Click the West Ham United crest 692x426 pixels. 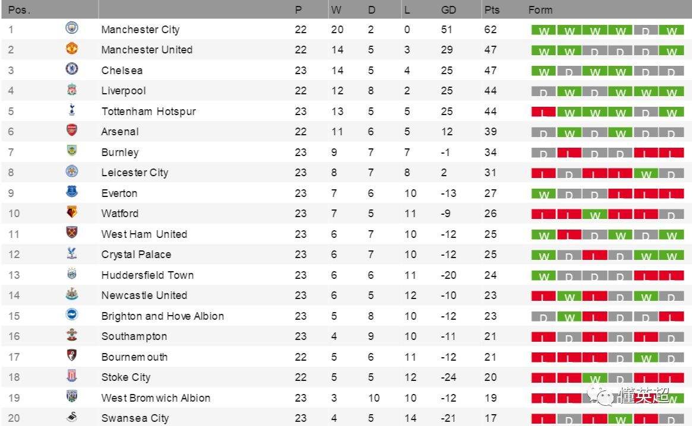(x=71, y=233)
